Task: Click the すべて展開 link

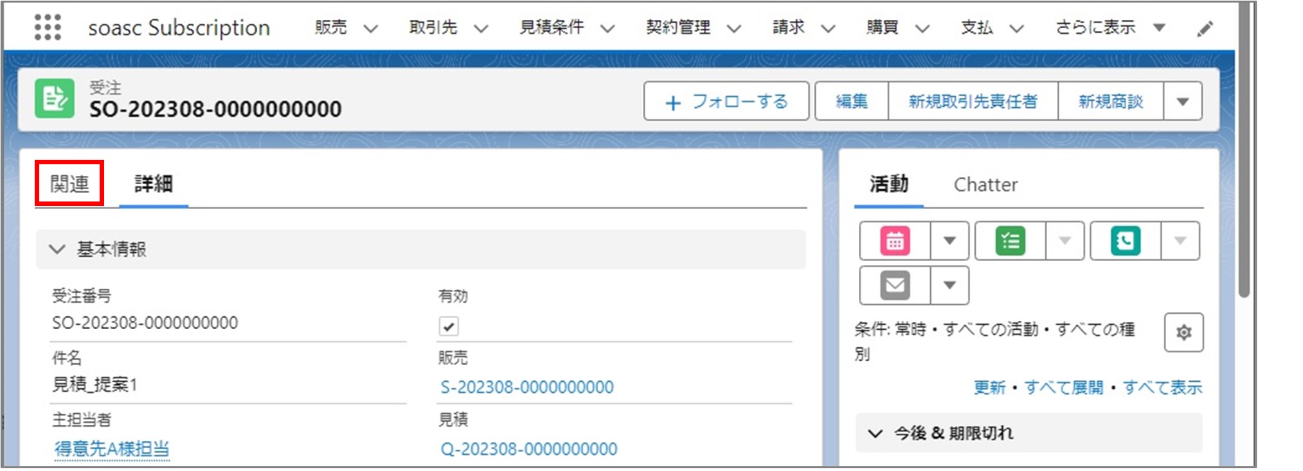Action: (x=1064, y=388)
